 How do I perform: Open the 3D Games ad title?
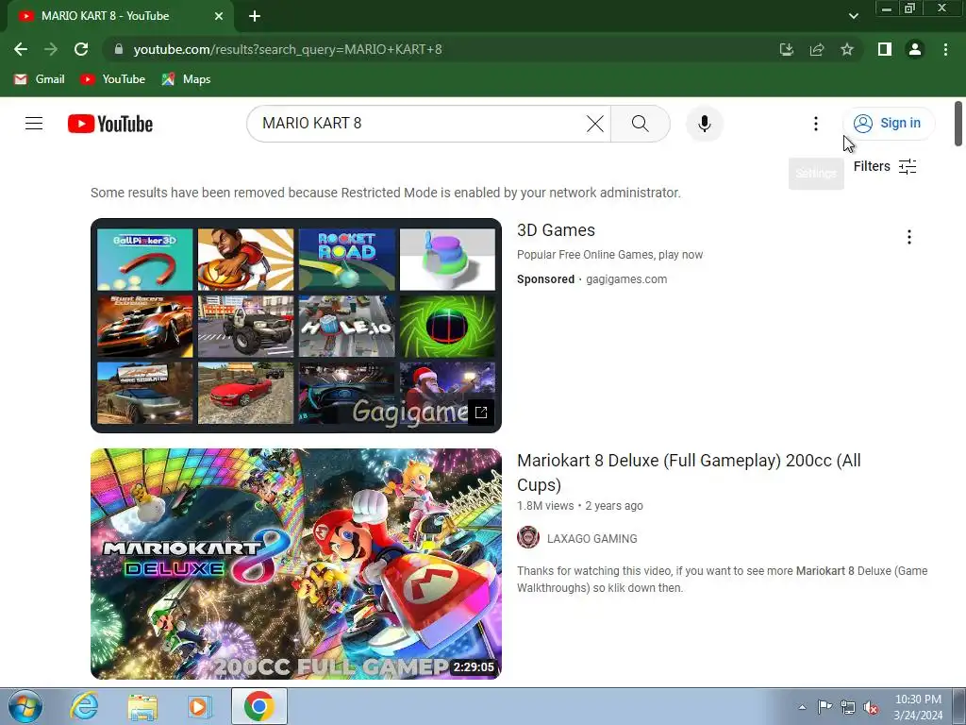556,230
